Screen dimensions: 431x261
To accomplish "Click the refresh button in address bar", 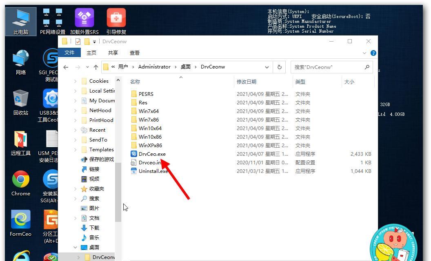I will (279, 67).
